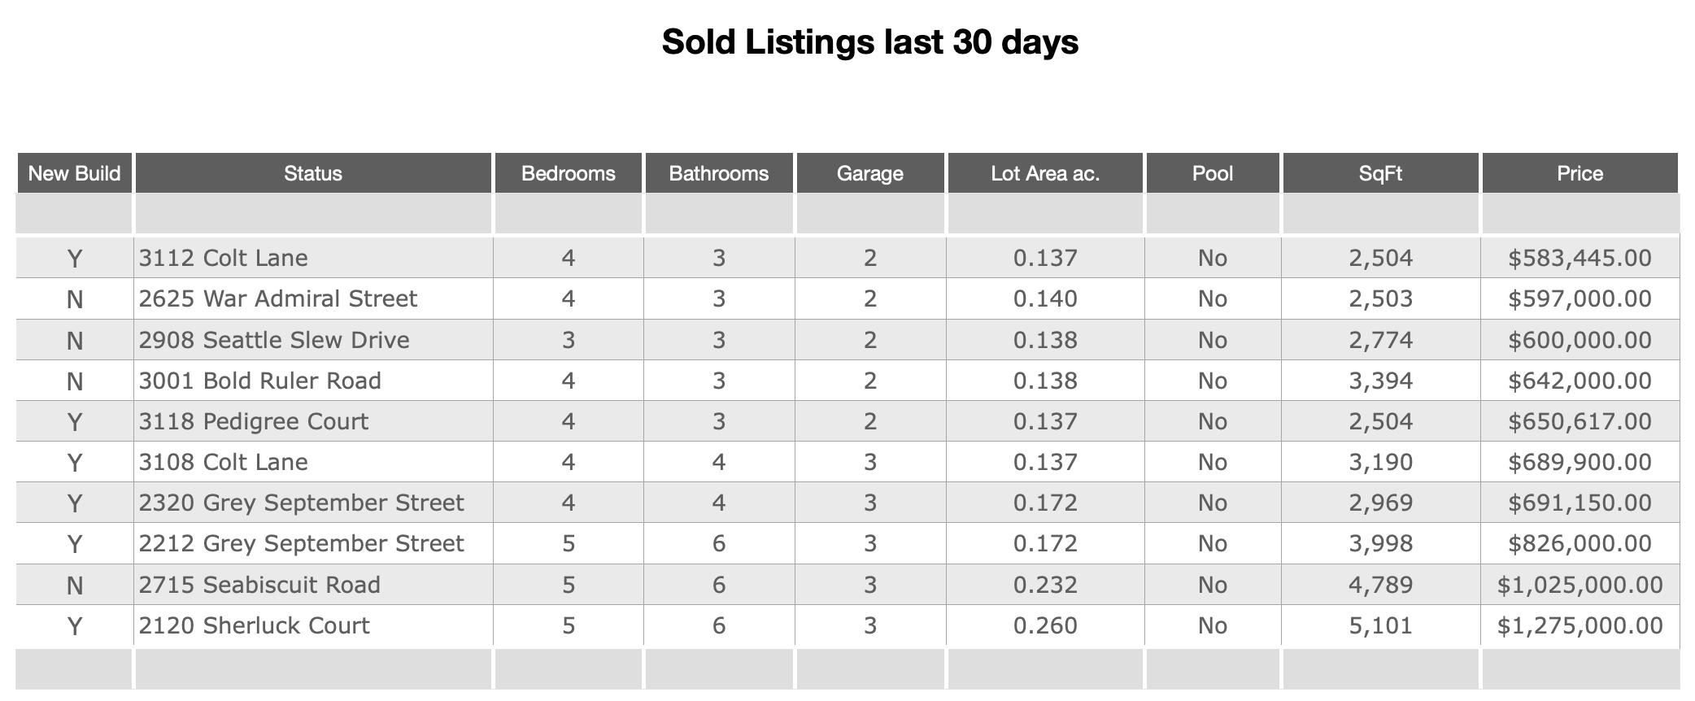
Task: Click the $1,275,000.00 price cell
Action: pos(1580,625)
